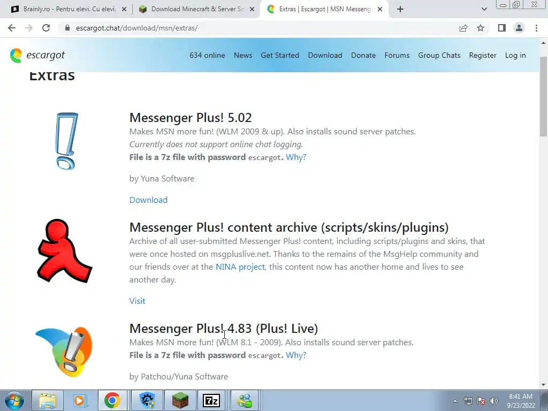Open the Chrome profile avatar menu

519,28
